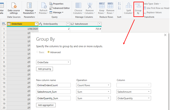Edit SalesAmount_Sum column name field
The image size is (170, 110).
coord(53,92)
